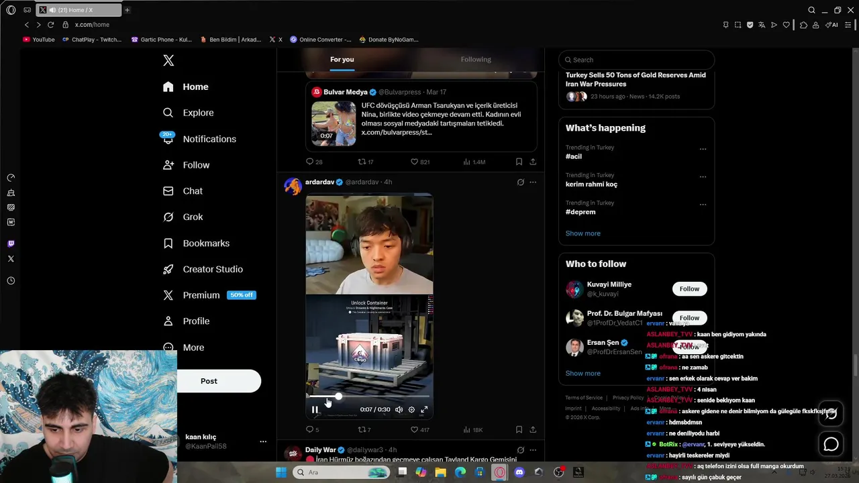Click the taskbar search box Ara
Screen dimensions: 859x483
[x=342, y=472]
